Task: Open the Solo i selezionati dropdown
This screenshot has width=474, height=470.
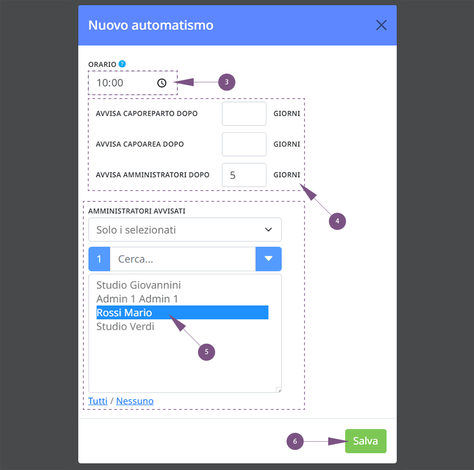Action: tap(185, 230)
